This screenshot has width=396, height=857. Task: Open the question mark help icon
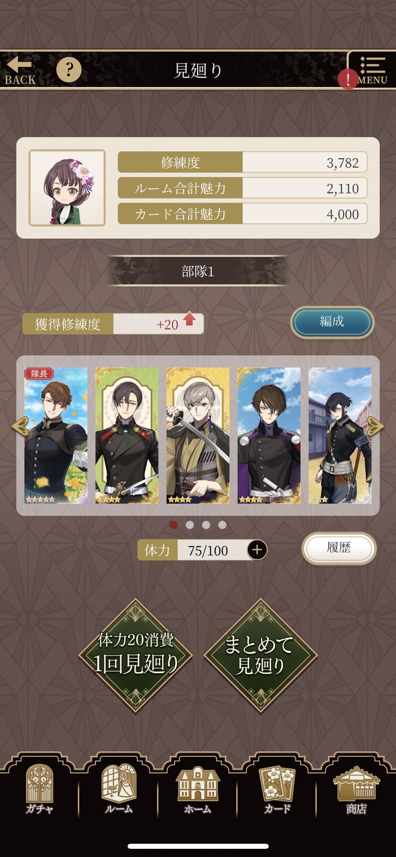(x=69, y=70)
